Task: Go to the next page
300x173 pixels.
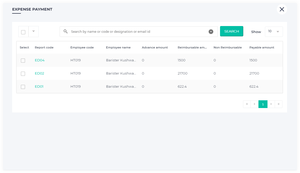Action: tap(271, 104)
